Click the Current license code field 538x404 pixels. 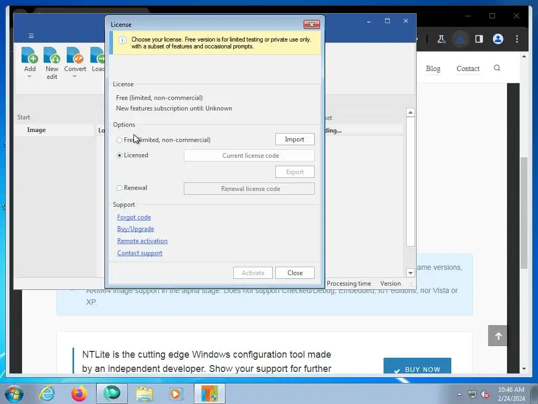coord(249,156)
